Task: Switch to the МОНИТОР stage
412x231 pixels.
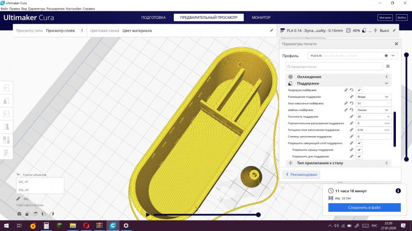Action: [261, 17]
